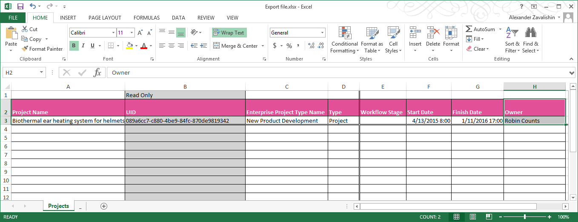Open the FILE menu tab
This screenshot has height=222, width=578.
coord(13,18)
